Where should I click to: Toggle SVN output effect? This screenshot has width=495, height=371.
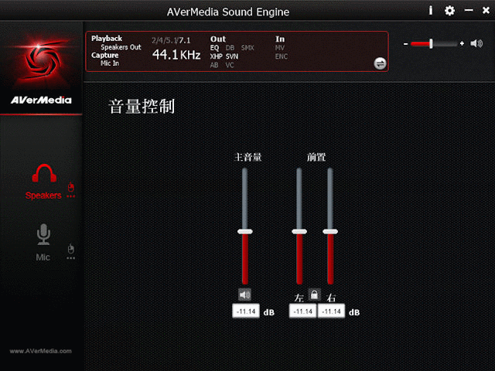pyautogui.click(x=232, y=56)
